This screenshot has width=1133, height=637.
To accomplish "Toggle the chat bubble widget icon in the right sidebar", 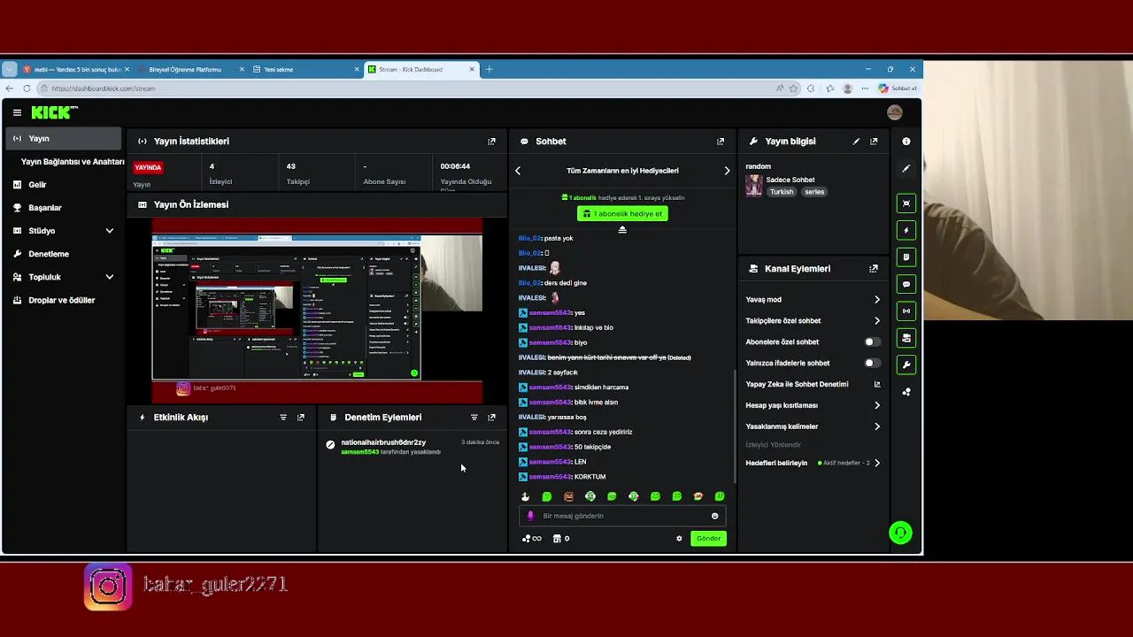I will pyautogui.click(x=906, y=284).
